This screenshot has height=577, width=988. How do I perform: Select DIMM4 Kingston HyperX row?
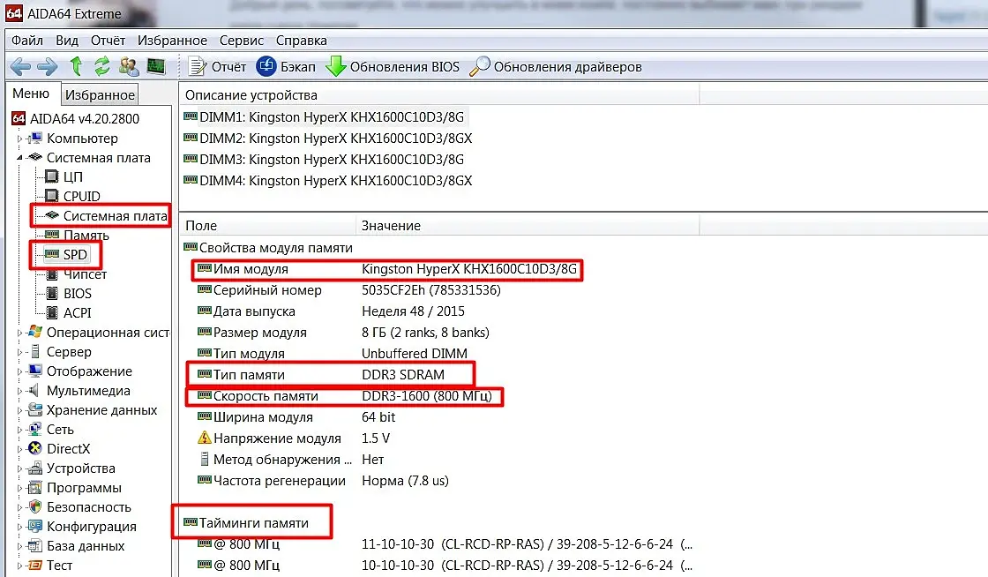click(327, 181)
